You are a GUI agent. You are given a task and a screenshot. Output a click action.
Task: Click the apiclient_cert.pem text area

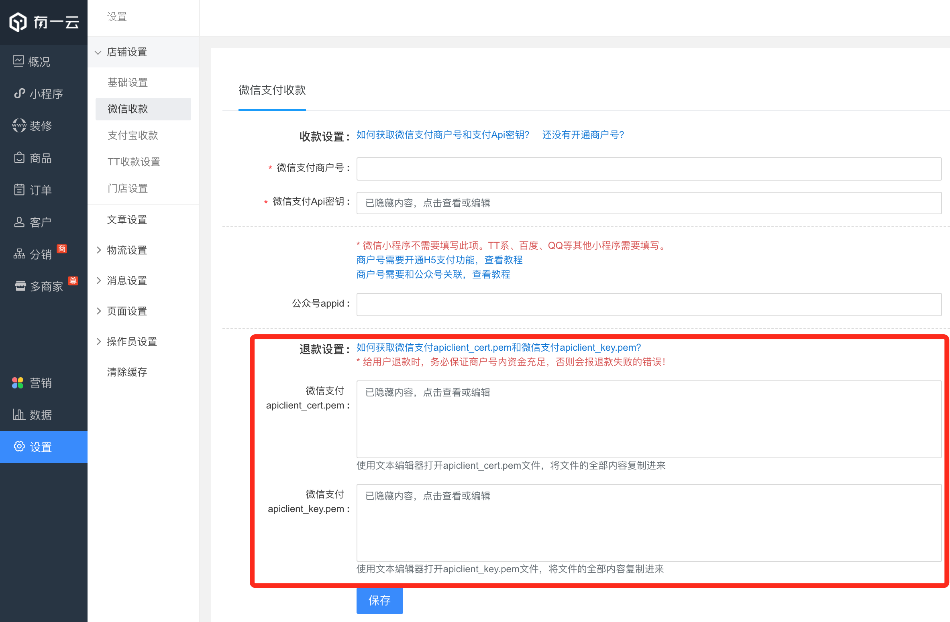(x=649, y=419)
